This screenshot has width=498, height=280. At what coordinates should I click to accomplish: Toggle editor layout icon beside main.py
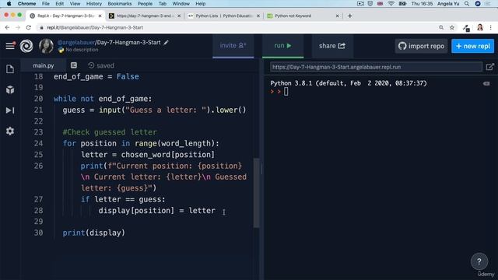tap(74, 65)
